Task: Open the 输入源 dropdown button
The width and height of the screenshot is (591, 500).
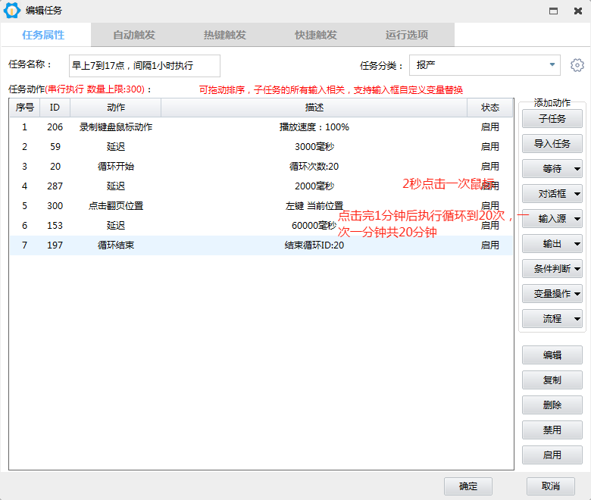Action: coord(552,218)
